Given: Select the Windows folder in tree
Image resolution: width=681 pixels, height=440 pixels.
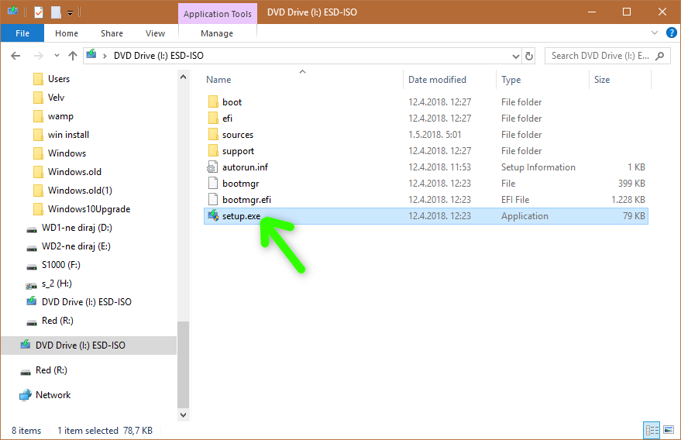Looking at the screenshot, I should pyautogui.click(x=67, y=153).
